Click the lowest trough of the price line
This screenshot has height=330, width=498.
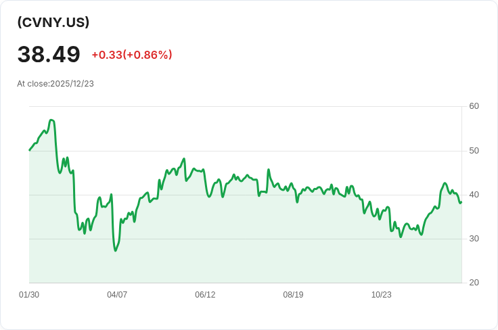(x=116, y=251)
